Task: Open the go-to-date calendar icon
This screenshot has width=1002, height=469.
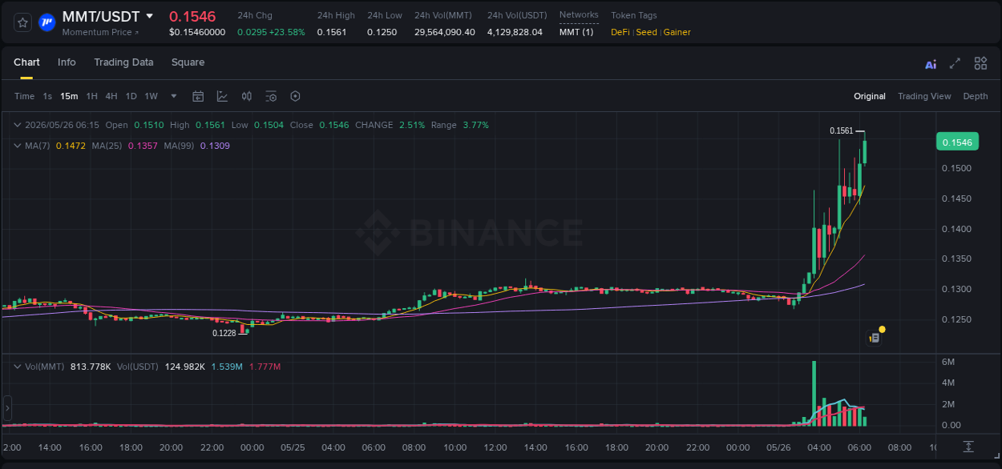Action: [x=198, y=96]
